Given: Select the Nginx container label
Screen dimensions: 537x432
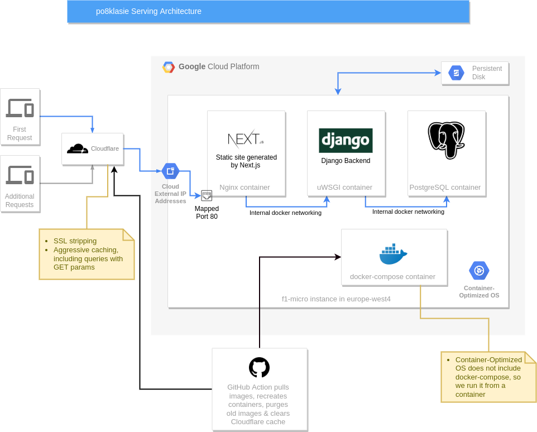Looking at the screenshot, I should click(244, 187).
